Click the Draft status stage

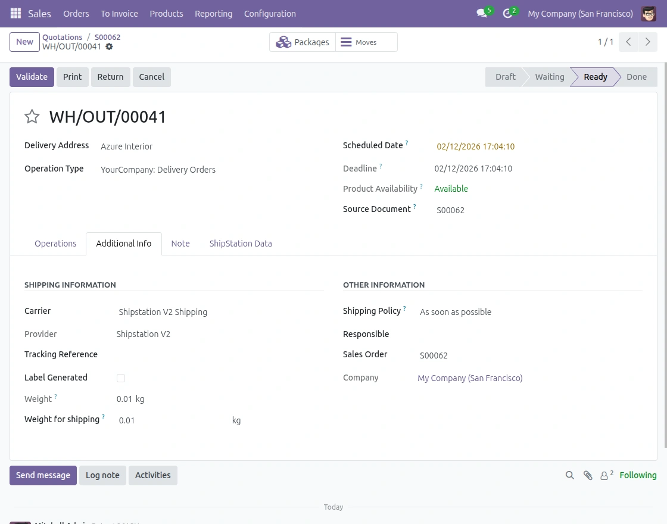506,77
